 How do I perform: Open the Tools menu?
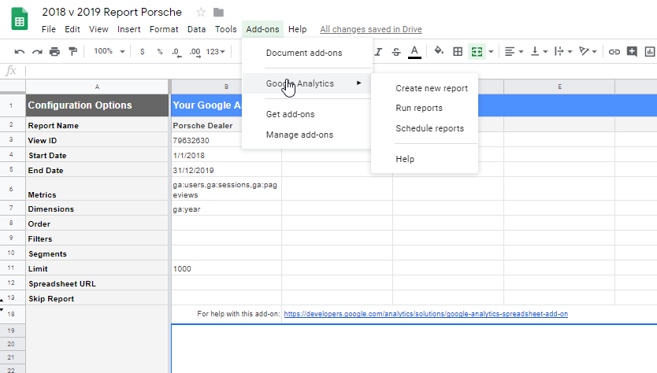tap(226, 29)
